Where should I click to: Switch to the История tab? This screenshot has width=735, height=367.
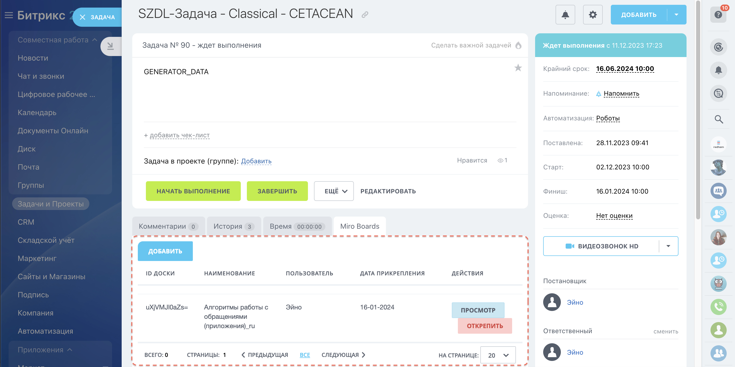coord(233,226)
